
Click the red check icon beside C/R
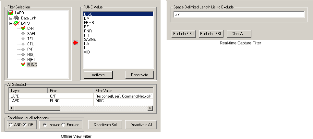pyautogui.click(x=23, y=28)
